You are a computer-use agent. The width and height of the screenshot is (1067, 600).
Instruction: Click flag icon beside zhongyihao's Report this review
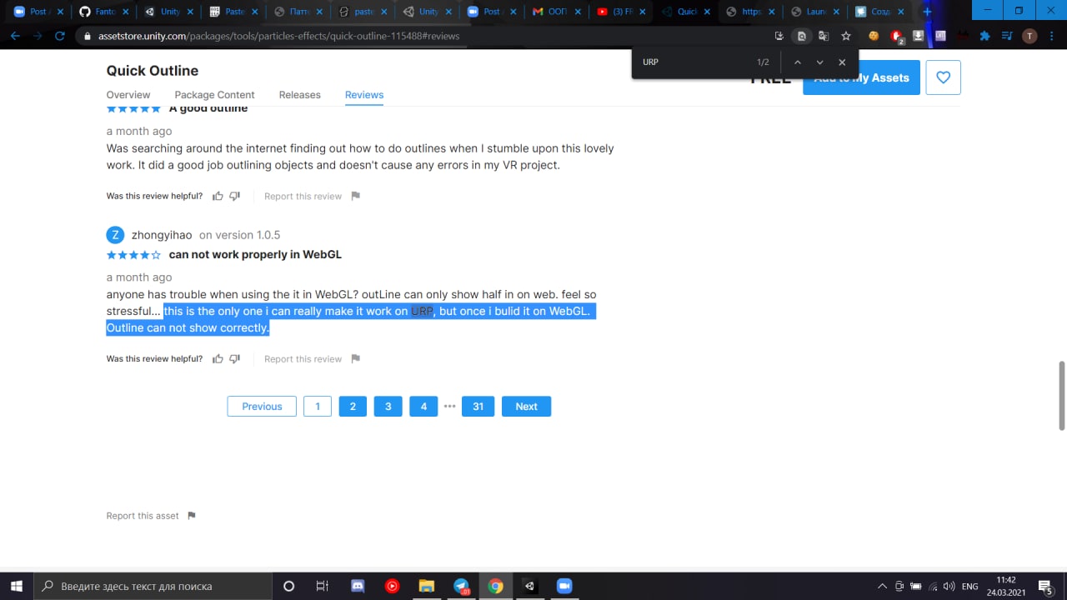(355, 358)
